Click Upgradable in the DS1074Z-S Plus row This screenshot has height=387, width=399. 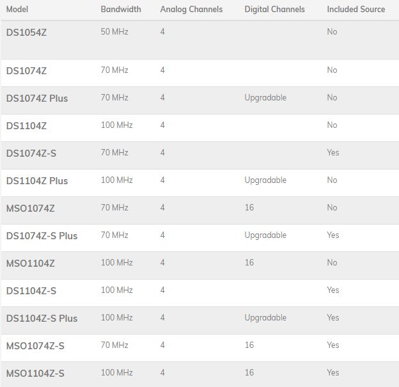(x=265, y=235)
